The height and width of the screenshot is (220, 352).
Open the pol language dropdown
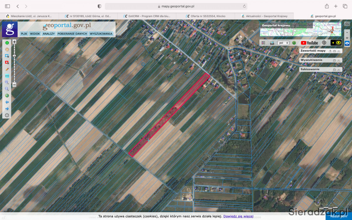(283, 43)
